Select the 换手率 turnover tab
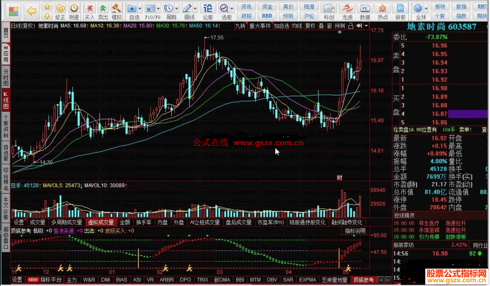 pyautogui.click(x=143, y=222)
